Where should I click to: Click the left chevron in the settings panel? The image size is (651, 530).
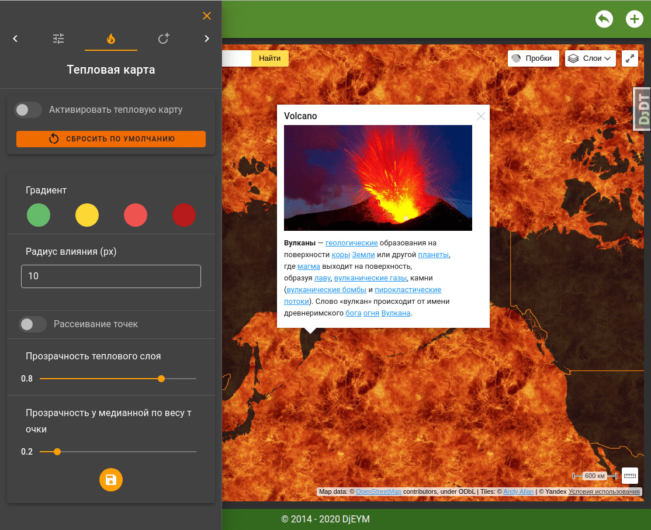pyautogui.click(x=15, y=38)
